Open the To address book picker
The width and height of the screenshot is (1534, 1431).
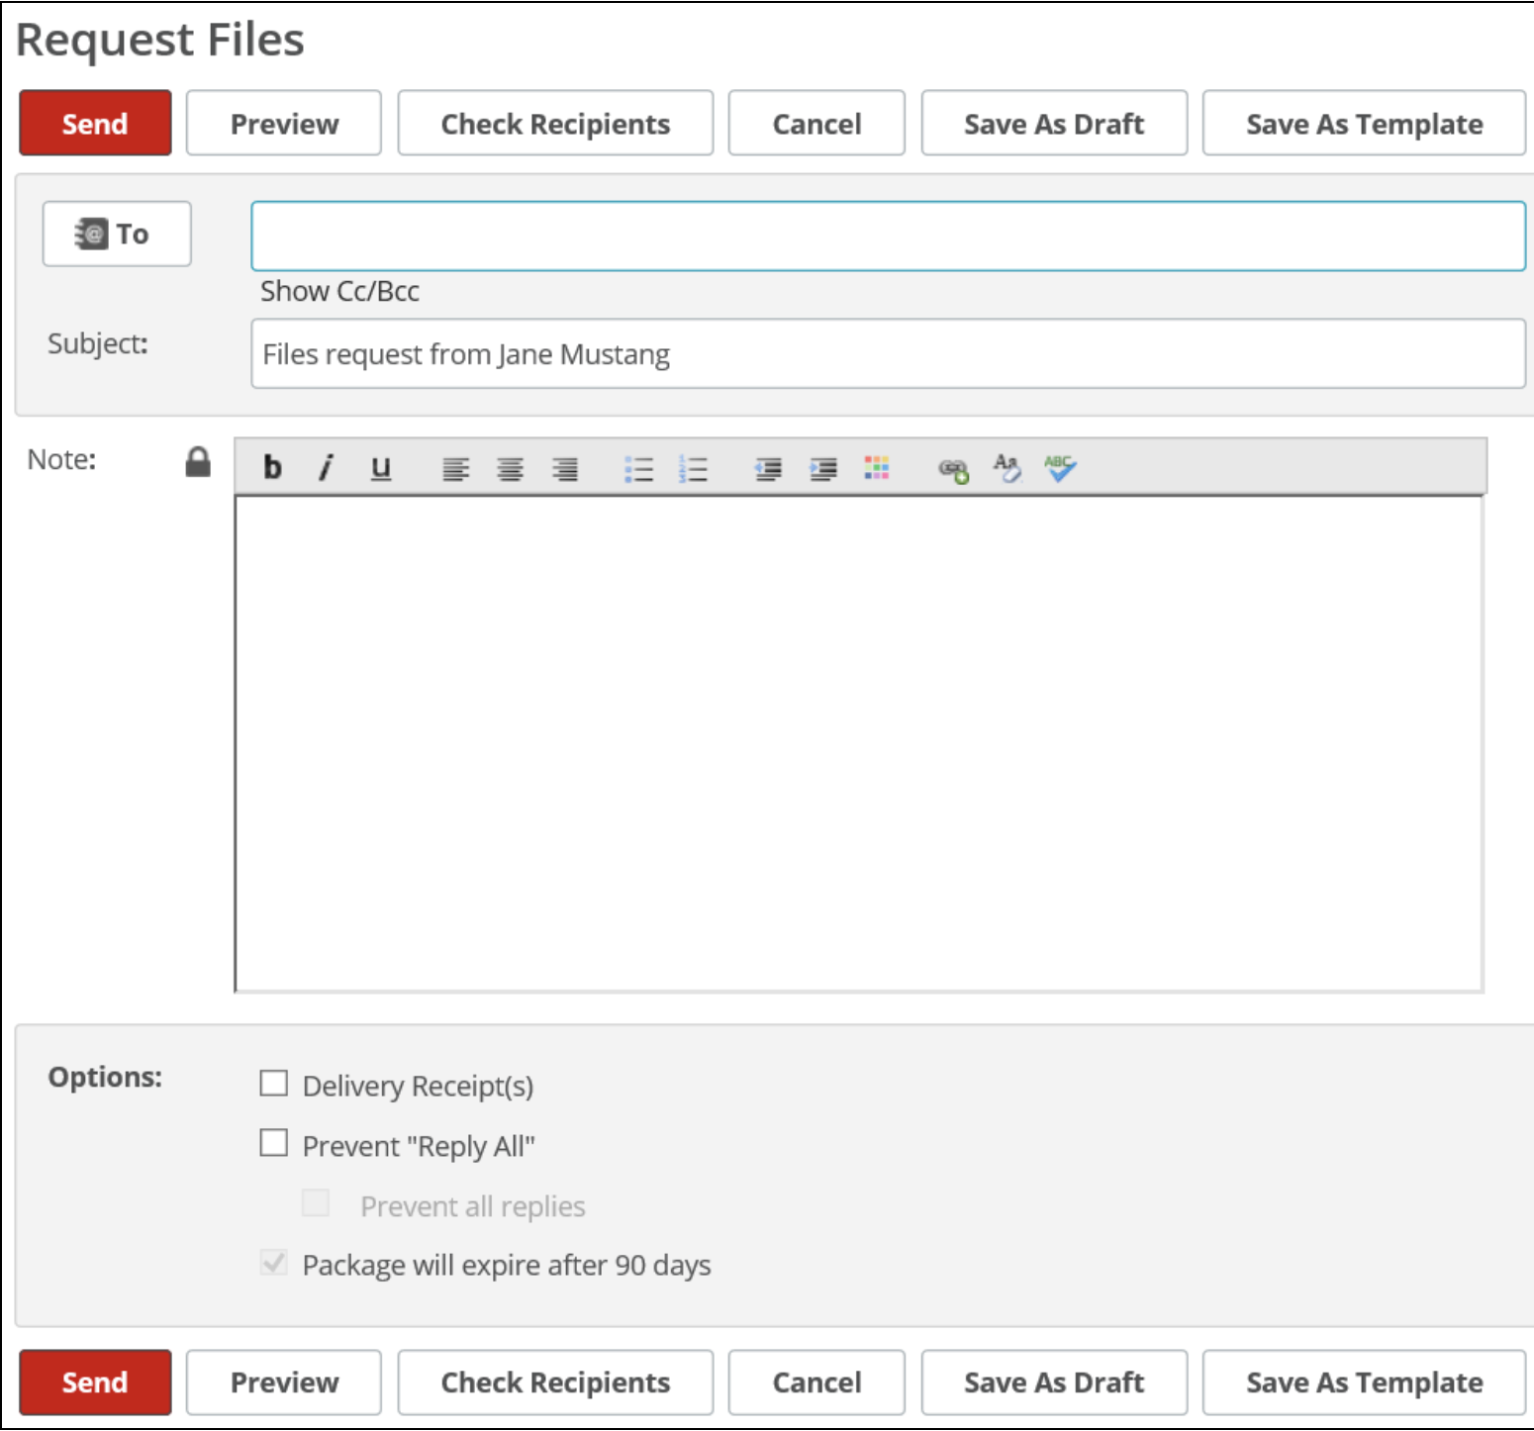116,234
